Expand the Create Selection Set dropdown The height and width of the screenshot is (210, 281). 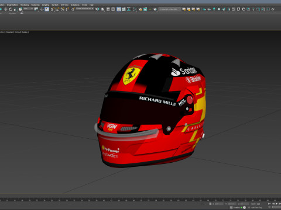click(85, 9)
